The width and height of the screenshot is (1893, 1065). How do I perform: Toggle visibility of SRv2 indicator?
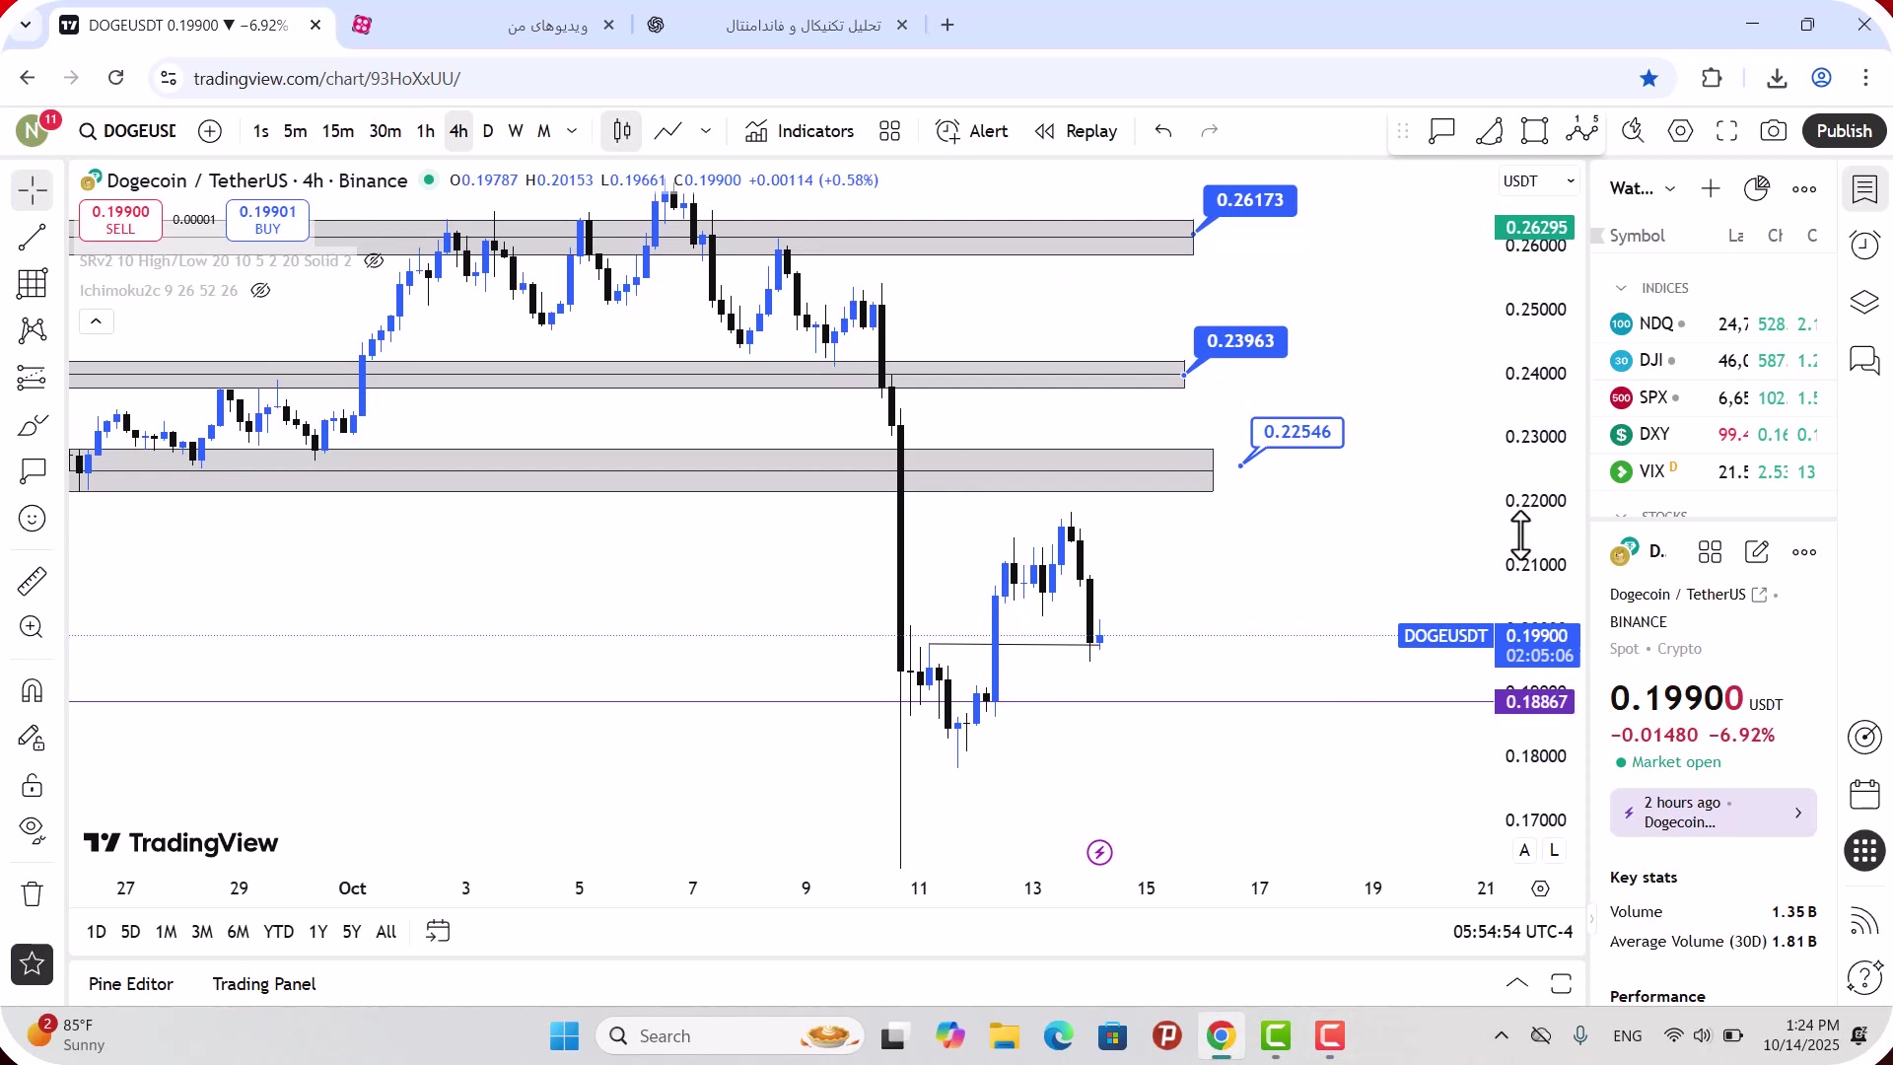click(x=374, y=261)
